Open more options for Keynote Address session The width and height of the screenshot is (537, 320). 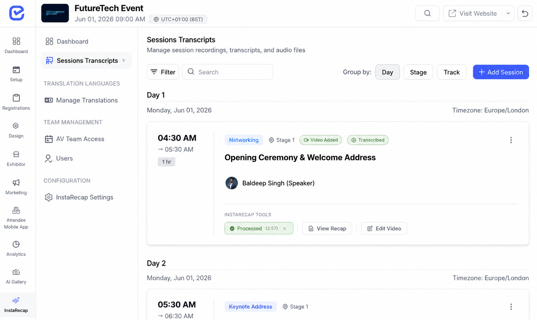point(511,307)
